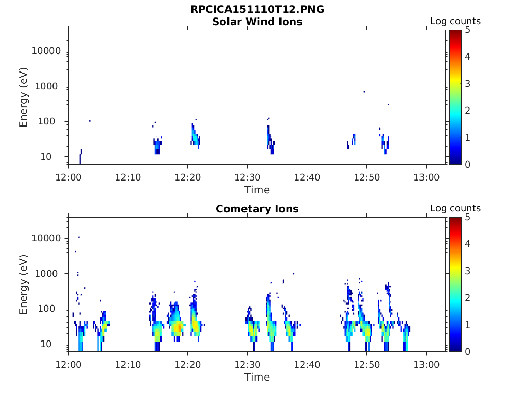Viewport: 527px width, 395px height.
Task: Click the solar wind ion burst near 12:34
Action: click(271, 140)
